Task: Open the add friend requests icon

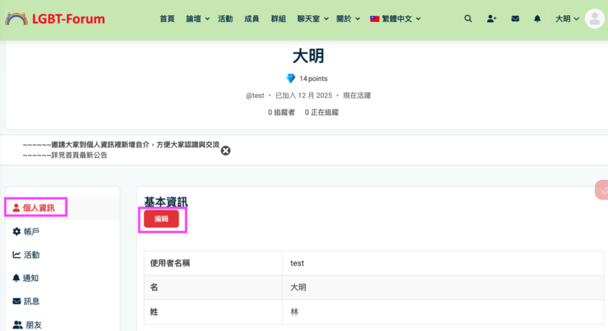Action: tap(492, 19)
